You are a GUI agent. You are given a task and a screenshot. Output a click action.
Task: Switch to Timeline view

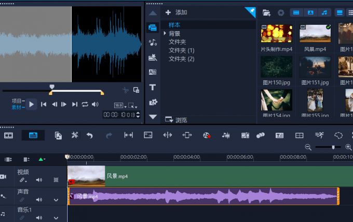coord(33,135)
